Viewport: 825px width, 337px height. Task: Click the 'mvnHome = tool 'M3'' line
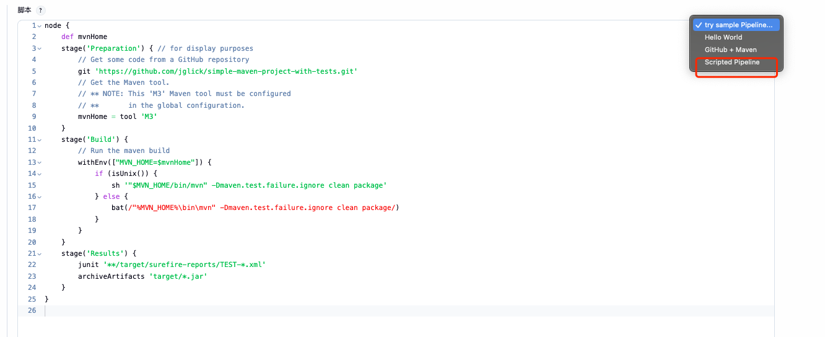[118, 116]
